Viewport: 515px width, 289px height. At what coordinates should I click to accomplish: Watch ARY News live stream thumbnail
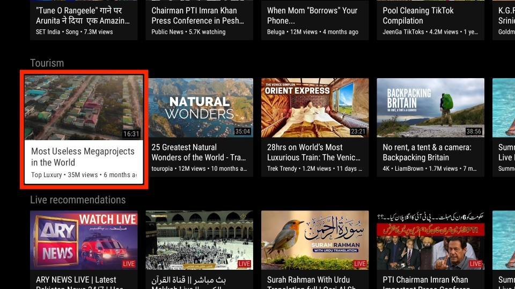tap(84, 240)
